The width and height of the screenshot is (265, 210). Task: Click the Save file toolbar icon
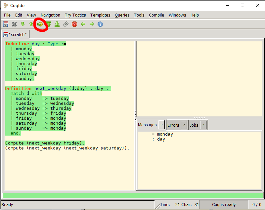tap(6, 24)
